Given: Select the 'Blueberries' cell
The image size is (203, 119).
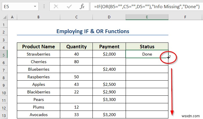Looking at the screenshot, I should point(38,69).
